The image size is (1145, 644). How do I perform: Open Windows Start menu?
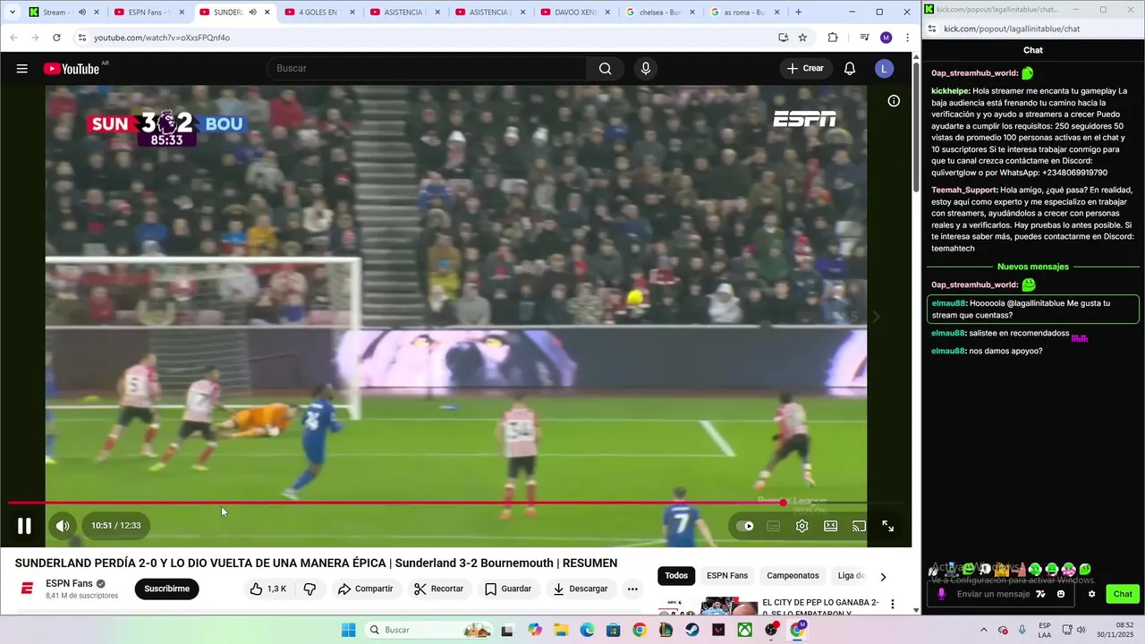348,630
